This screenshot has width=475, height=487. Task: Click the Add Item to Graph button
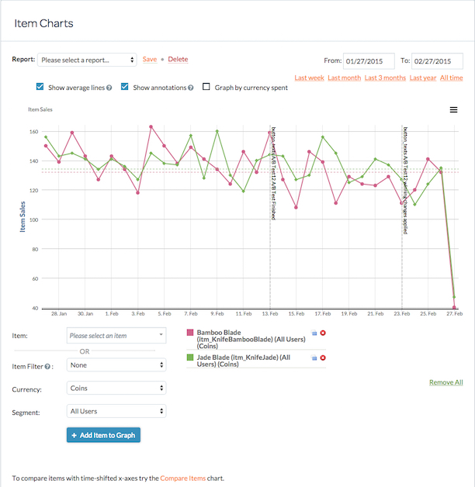tap(103, 435)
